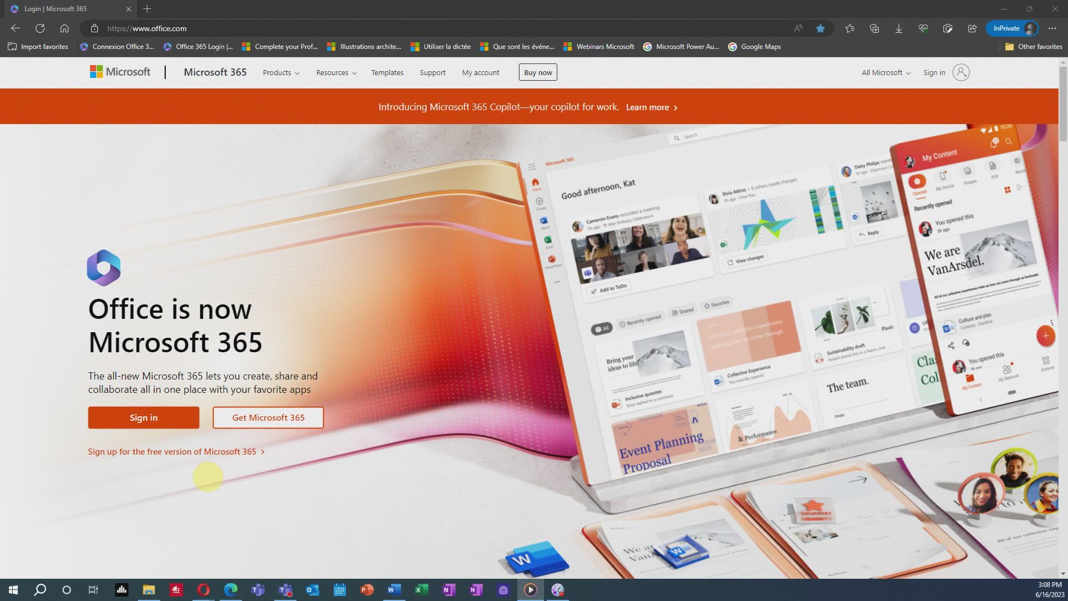The width and height of the screenshot is (1068, 601).
Task: Open Read aloud icon in address bar
Action: (798, 28)
